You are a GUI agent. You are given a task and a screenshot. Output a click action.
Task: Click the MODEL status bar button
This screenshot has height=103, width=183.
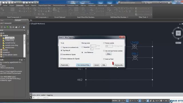(115, 101)
